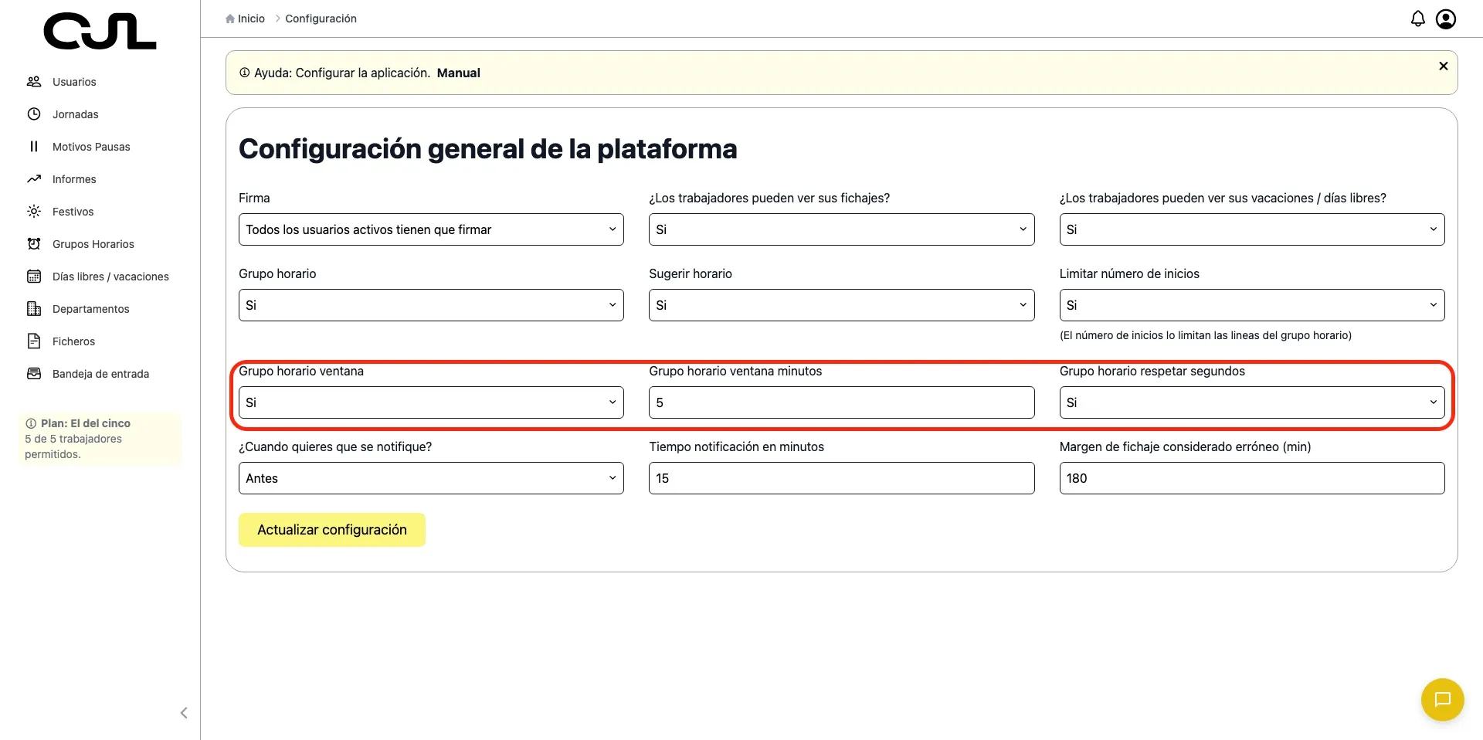Click Tiempo notificación en minutos field
This screenshot has width=1483, height=740.
tap(841, 478)
